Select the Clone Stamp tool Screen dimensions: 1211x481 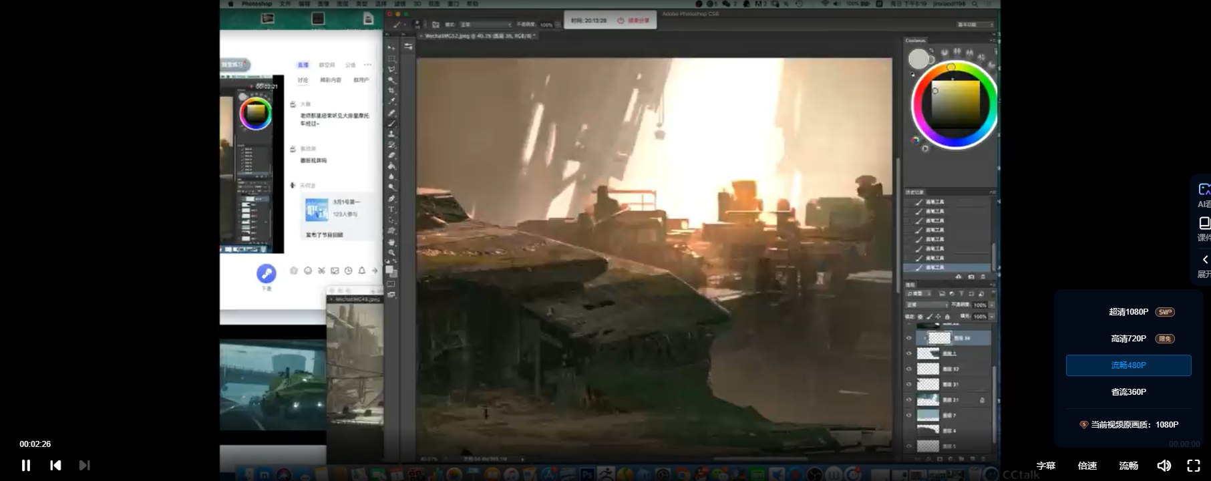pyautogui.click(x=392, y=134)
